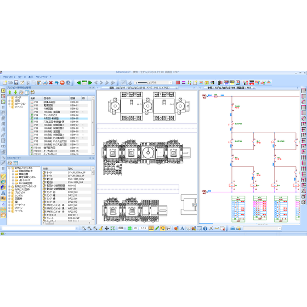Click the green up arrow in project panel
Screen dimensions: 307x307
[10, 93]
